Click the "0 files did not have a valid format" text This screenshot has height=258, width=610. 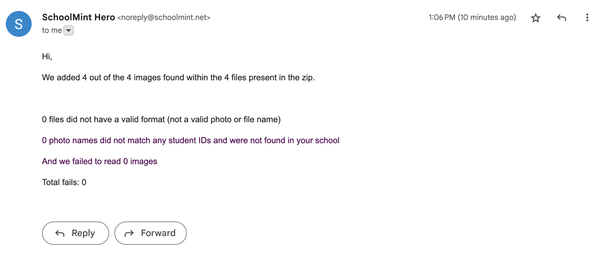coord(103,120)
